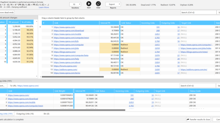The image size is (220, 123).
Task: Sort lower table by Status Code column
Action: pos(204,91)
